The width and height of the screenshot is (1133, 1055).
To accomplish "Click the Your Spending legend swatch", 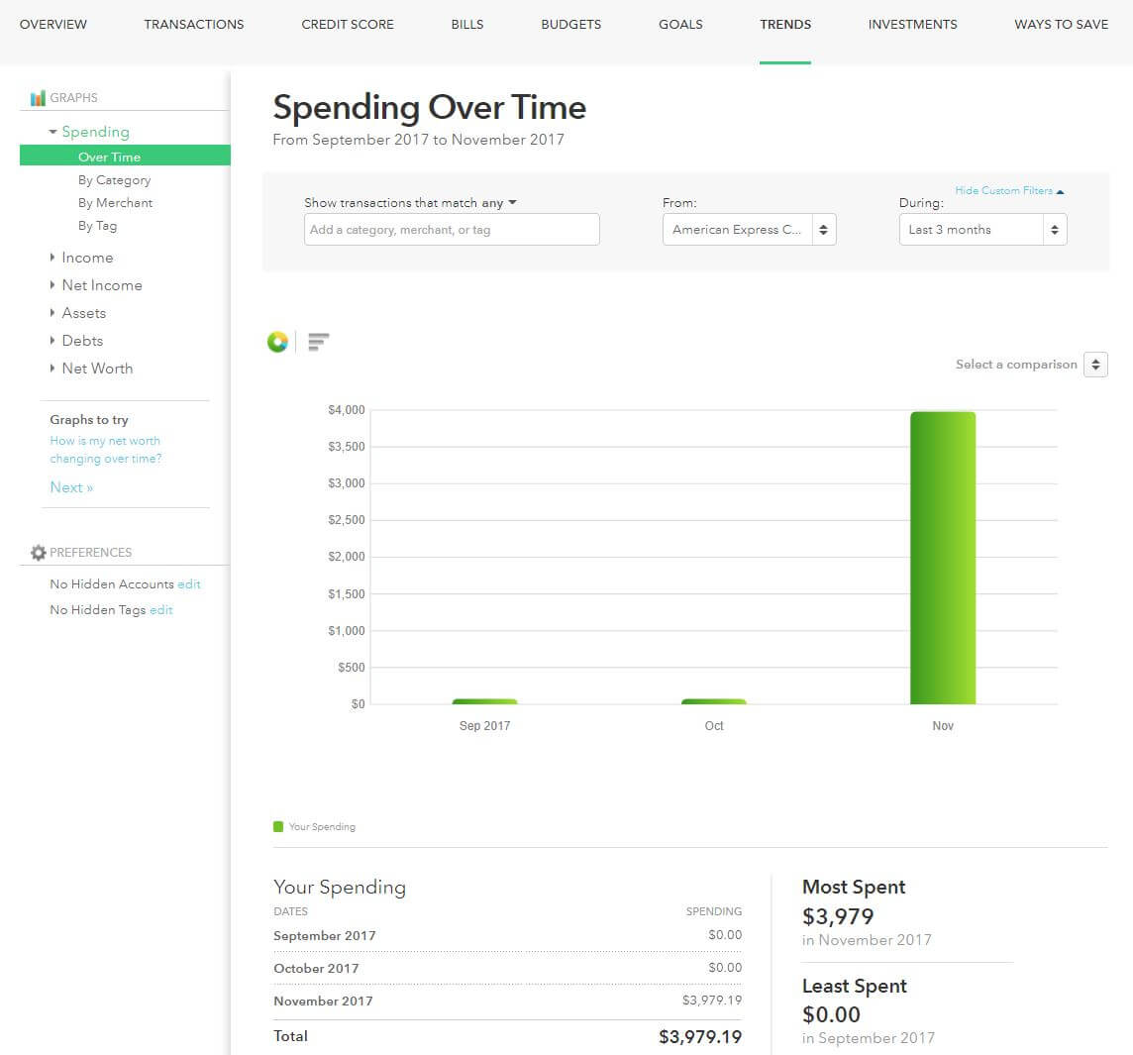I will 278,826.
